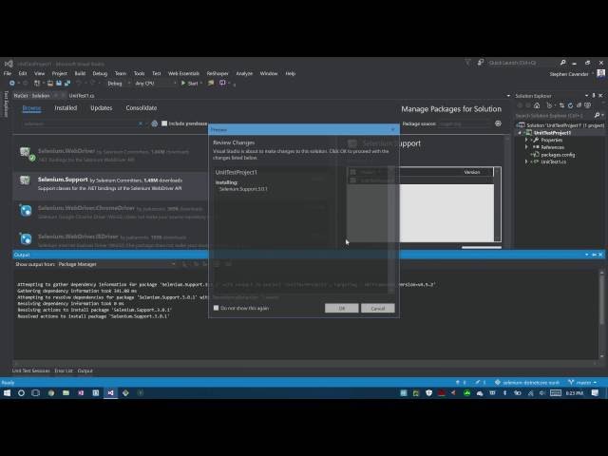Switch to the Installed tab
Screen dimensions: 608x456
(66, 108)
